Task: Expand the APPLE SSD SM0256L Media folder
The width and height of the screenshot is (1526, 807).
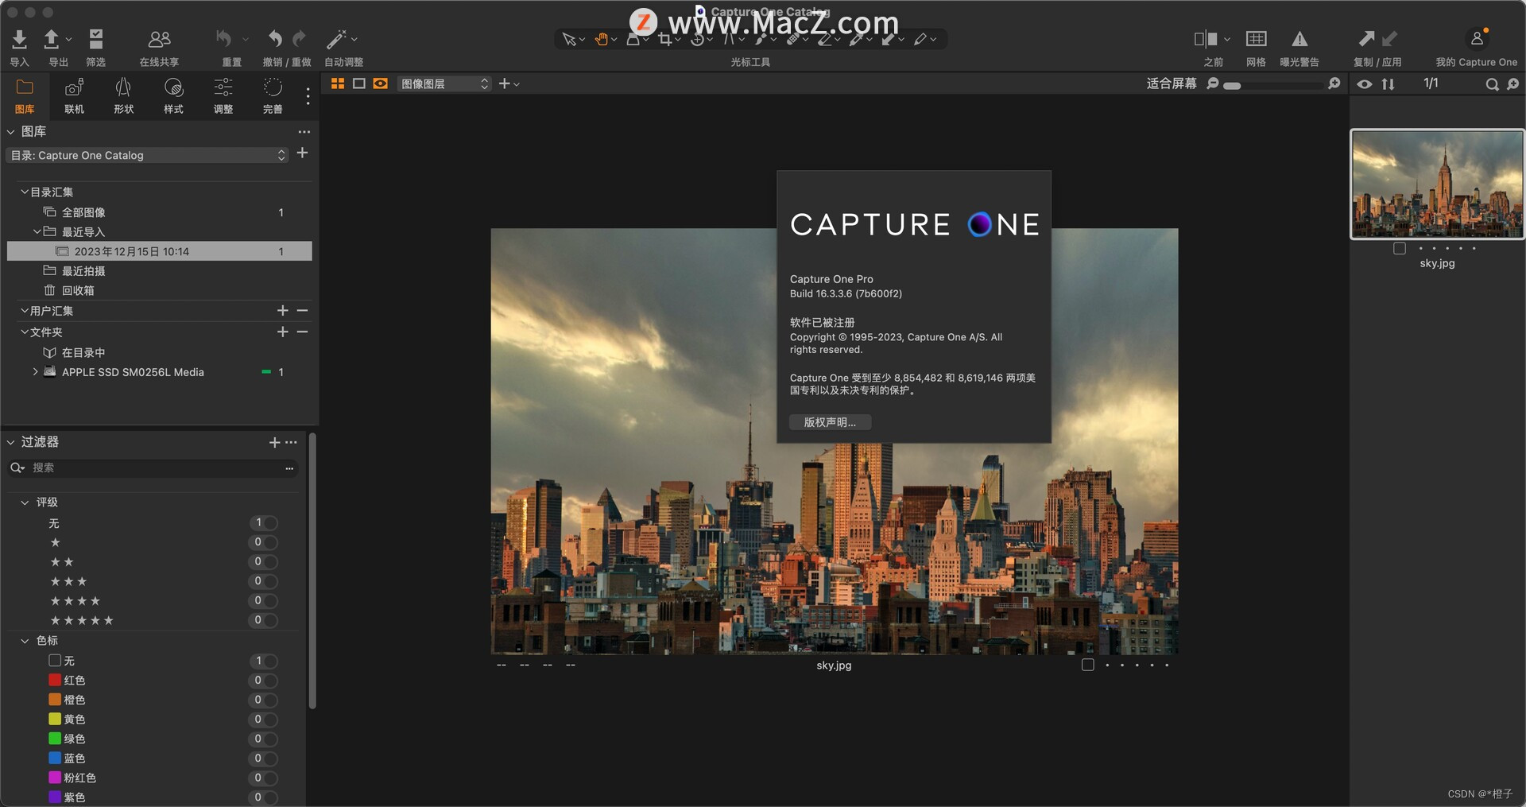Action: pos(35,371)
